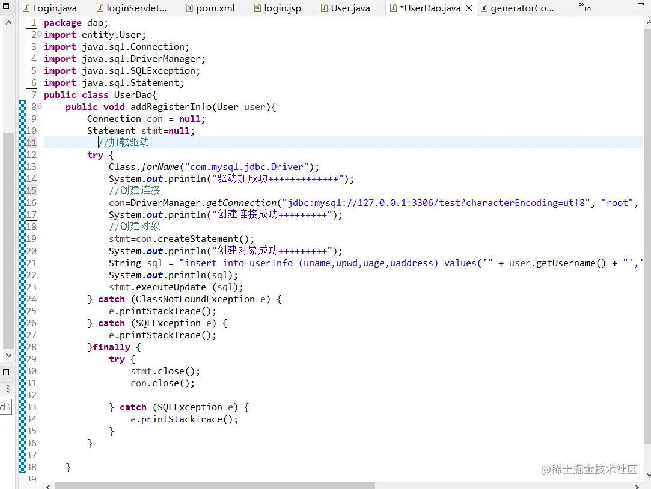This screenshot has width=651, height=489.
Task: Switch to the Login.java tab
Action: [50, 8]
